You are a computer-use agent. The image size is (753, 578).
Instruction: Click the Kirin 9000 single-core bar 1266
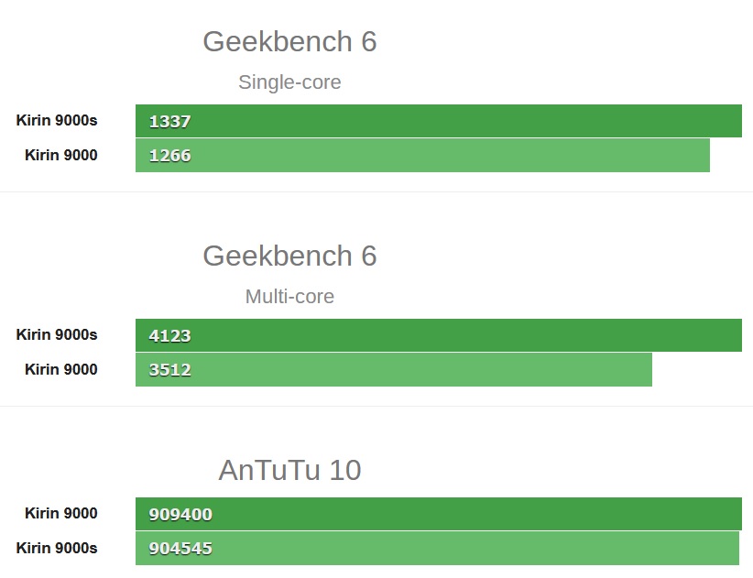click(x=422, y=156)
